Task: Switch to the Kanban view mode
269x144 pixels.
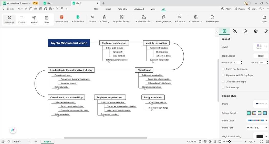Action: (x=34, y=20)
